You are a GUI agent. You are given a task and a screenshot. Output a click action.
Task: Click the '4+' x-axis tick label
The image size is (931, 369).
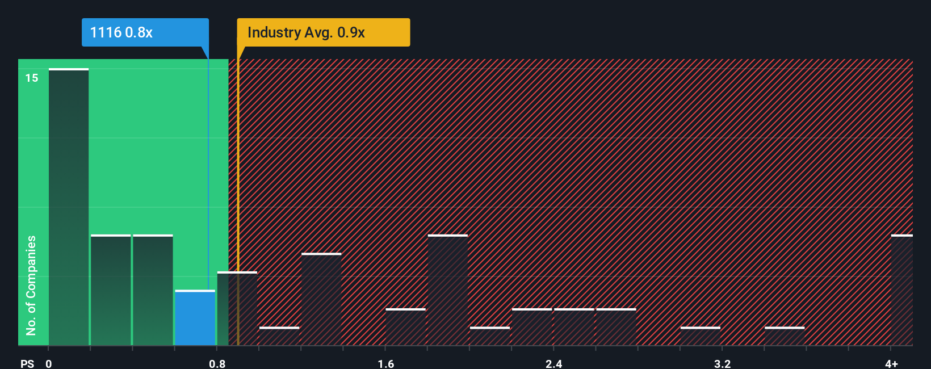(891, 363)
